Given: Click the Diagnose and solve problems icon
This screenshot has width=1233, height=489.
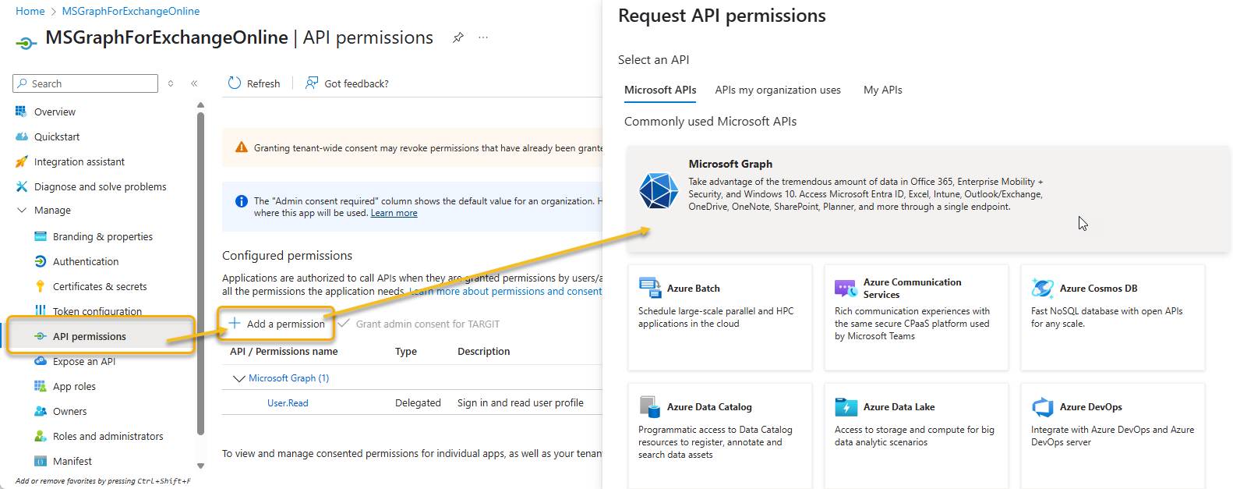Looking at the screenshot, I should pos(22,186).
